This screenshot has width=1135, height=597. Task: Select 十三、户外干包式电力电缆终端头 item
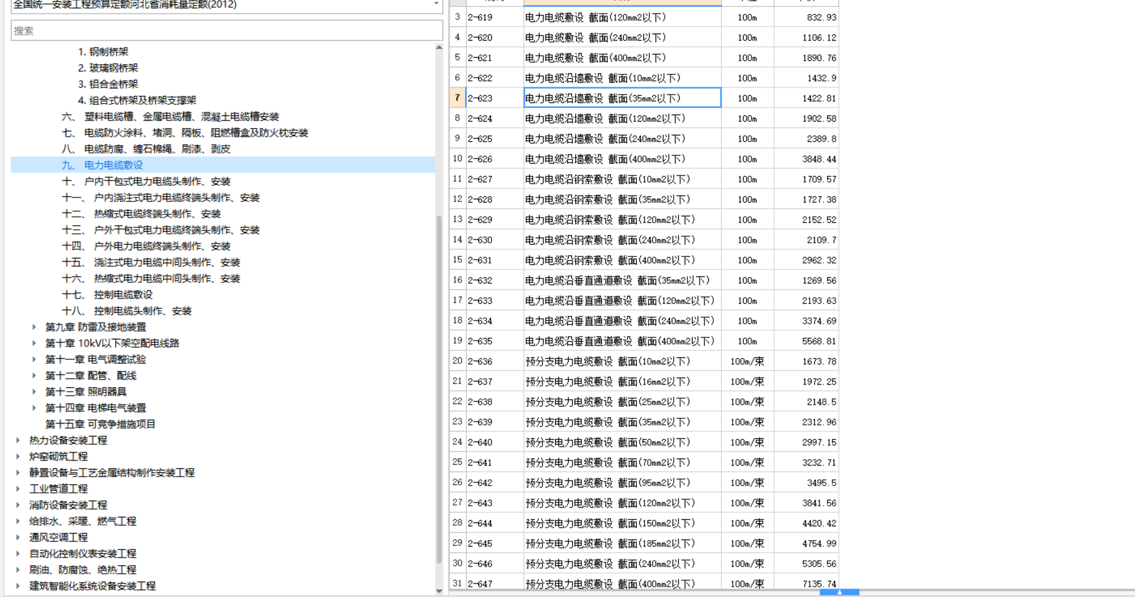[x=161, y=230]
